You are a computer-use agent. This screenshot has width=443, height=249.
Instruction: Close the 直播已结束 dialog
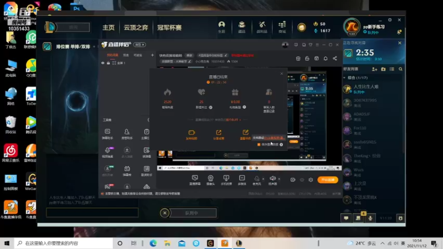[x=282, y=74]
